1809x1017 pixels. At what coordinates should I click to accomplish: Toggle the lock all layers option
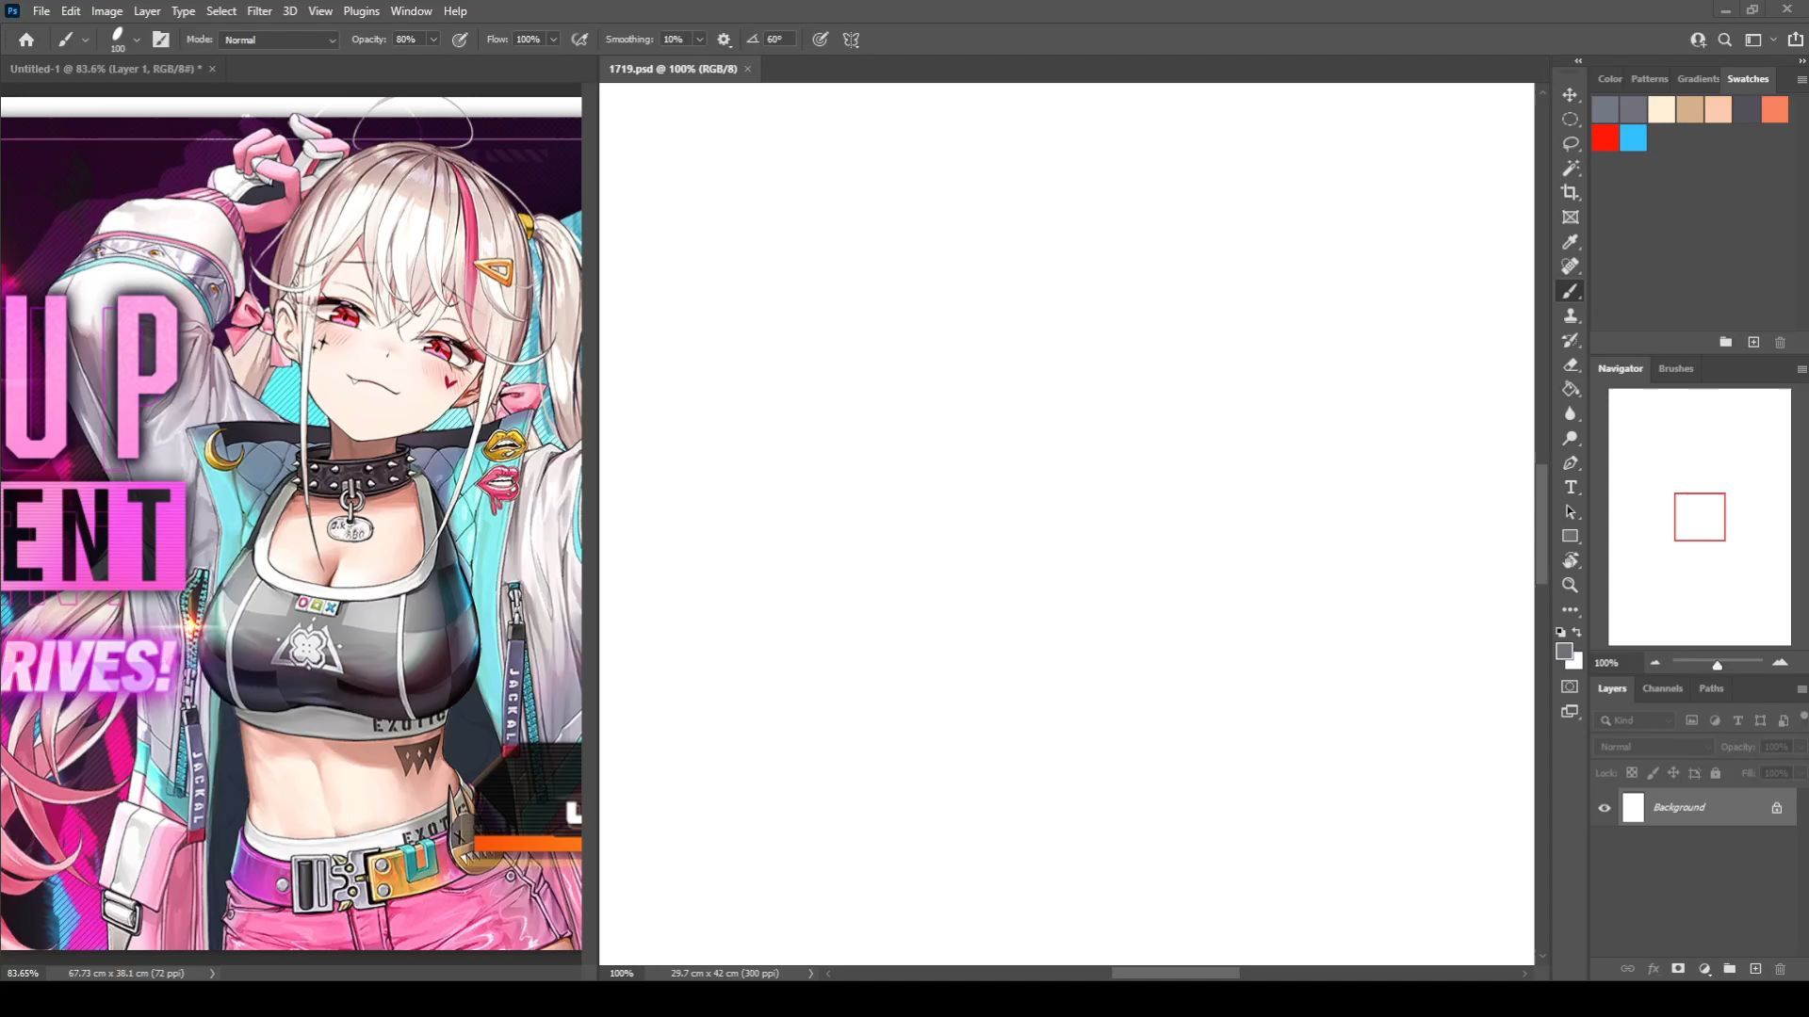coord(1716,773)
